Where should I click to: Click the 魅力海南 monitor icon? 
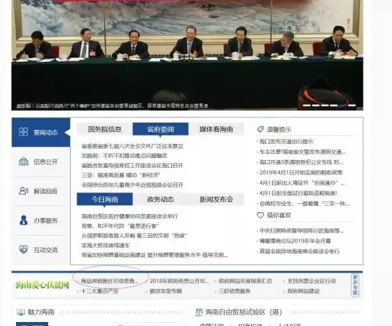click(x=21, y=312)
